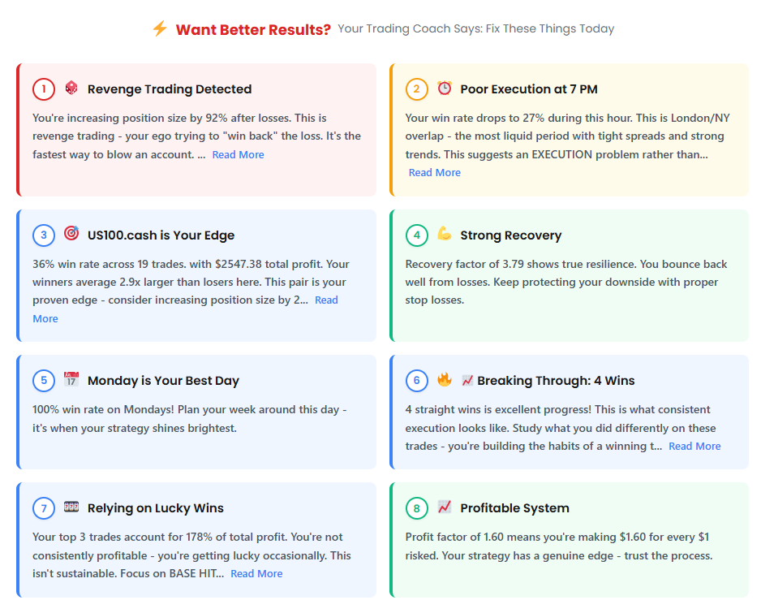Select the alarm clock icon on Poor Execution card
Image resolution: width=761 pixels, height=613 pixels.
[x=445, y=89]
